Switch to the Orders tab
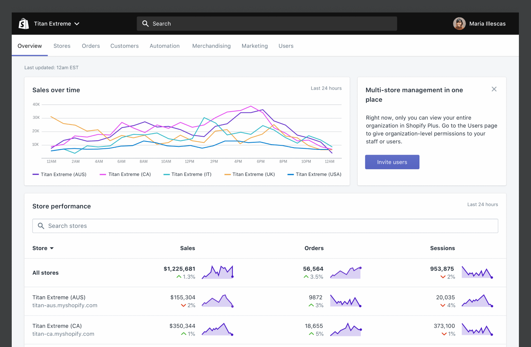Viewport: 531px width, 347px height. pyautogui.click(x=91, y=45)
